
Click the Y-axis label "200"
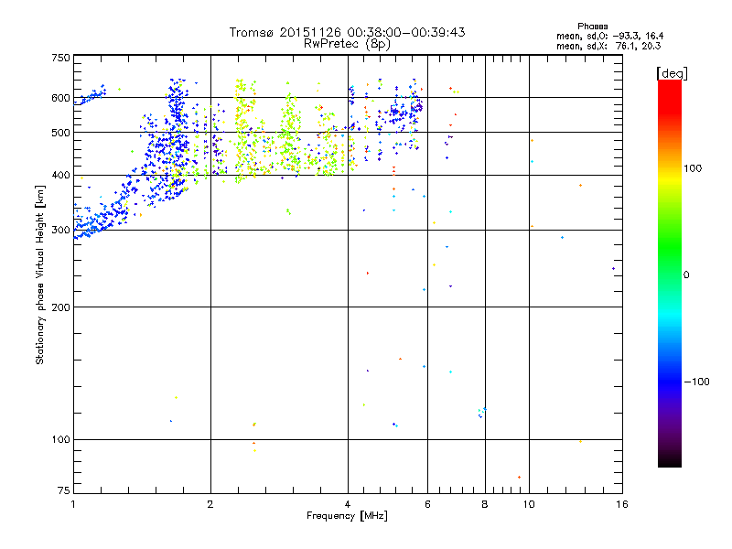point(60,307)
